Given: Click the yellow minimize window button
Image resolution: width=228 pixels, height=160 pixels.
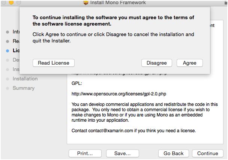Looking at the screenshot, I should pos(11,2).
